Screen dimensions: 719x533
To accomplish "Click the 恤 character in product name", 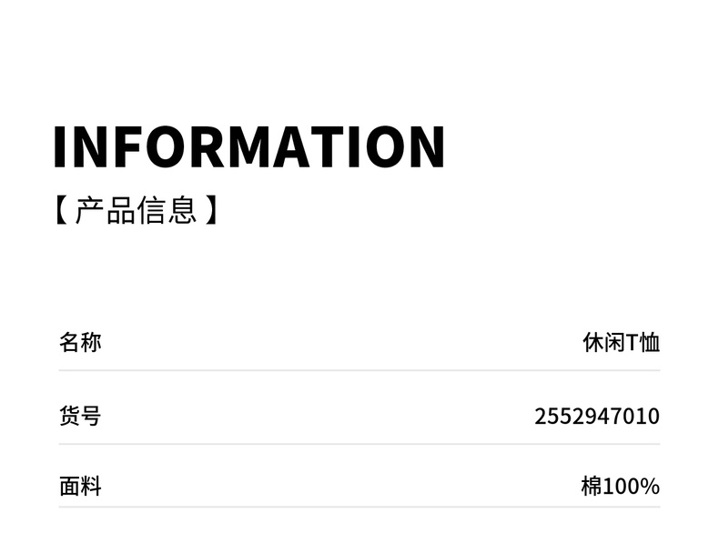I will click(650, 343).
